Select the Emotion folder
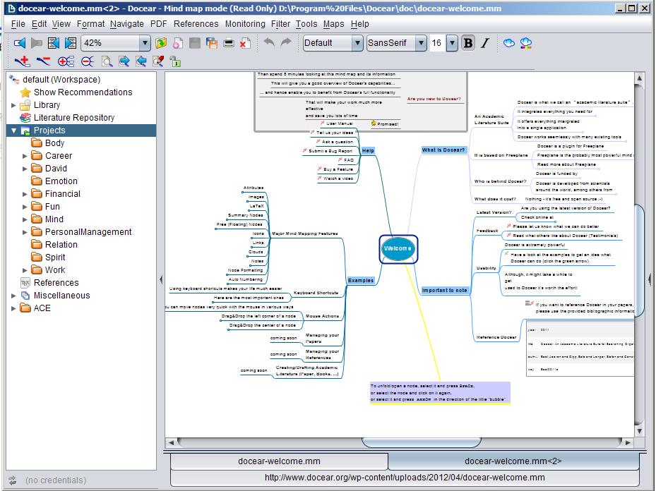This screenshot has height=491, width=656. 61,181
